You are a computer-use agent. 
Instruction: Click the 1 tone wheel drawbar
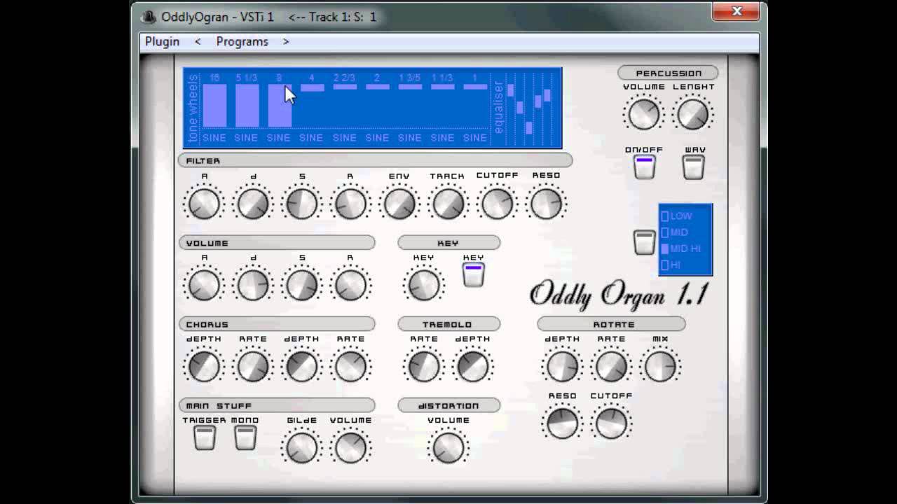pos(475,87)
